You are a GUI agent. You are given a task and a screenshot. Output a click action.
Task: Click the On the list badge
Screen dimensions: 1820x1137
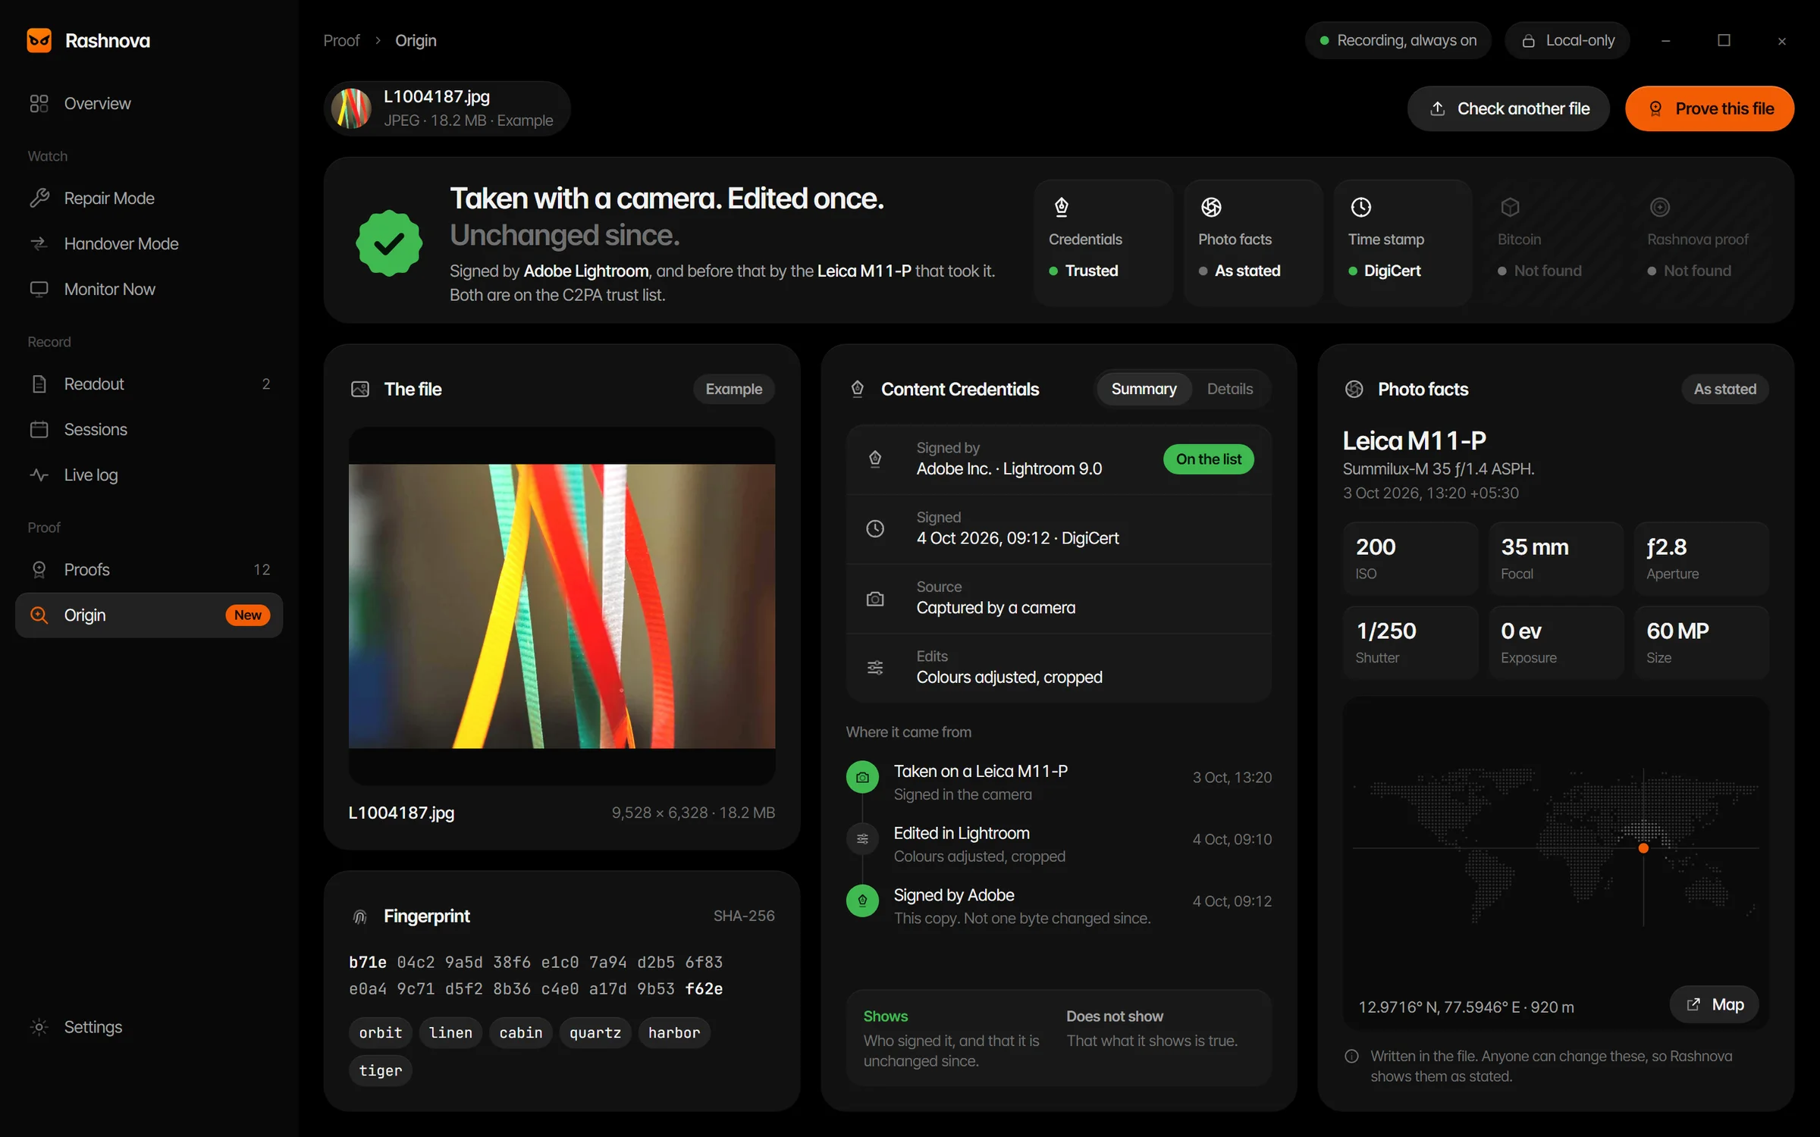[1208, 459]
